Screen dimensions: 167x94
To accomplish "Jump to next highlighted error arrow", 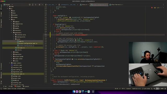I will 163,8.
